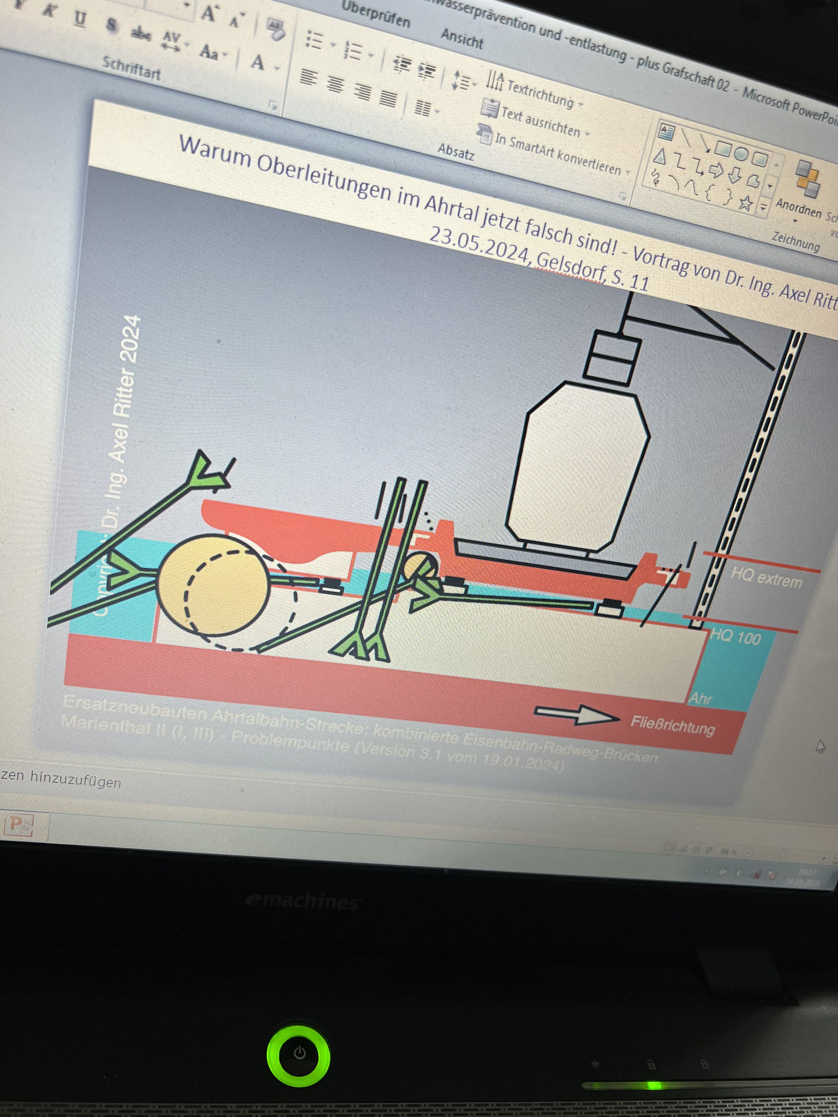Move to next row in shapes gallery
The height and width of the screenshot is (1117, 838).
769,186
